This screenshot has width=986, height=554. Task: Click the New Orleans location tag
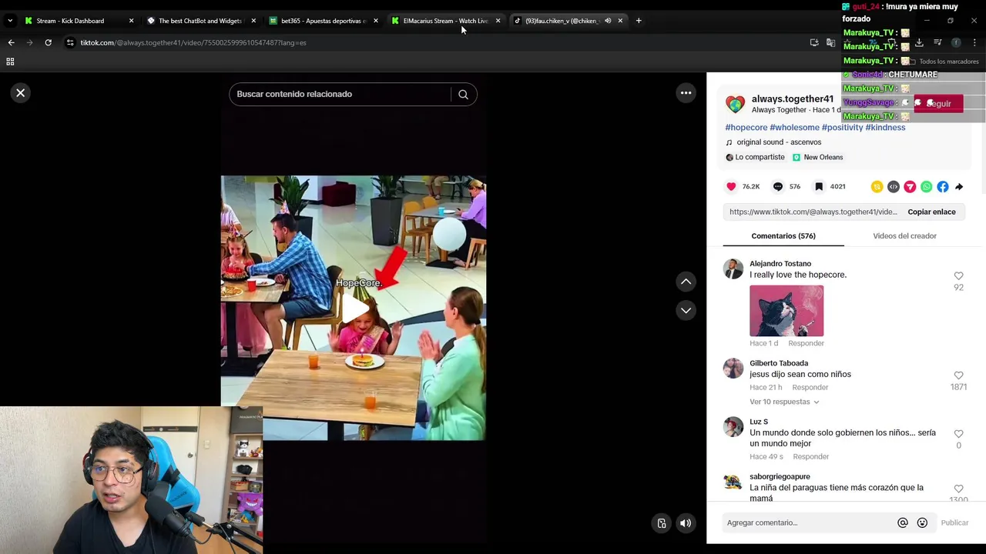pos(817,157)
